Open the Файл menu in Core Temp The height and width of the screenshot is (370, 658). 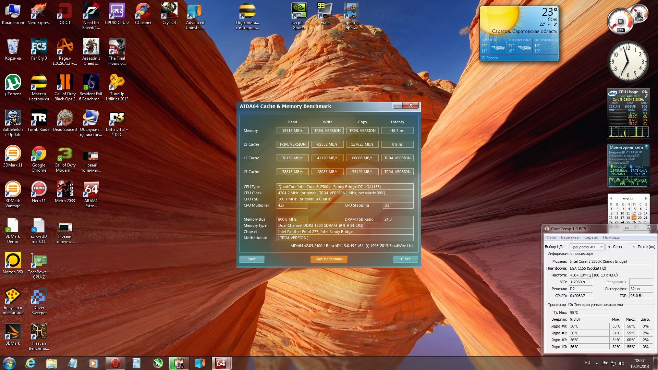point(551,237)
